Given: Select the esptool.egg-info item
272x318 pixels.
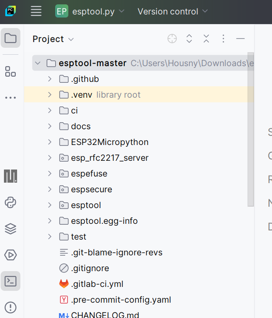Looking at the screenshot, I should 104,221.
